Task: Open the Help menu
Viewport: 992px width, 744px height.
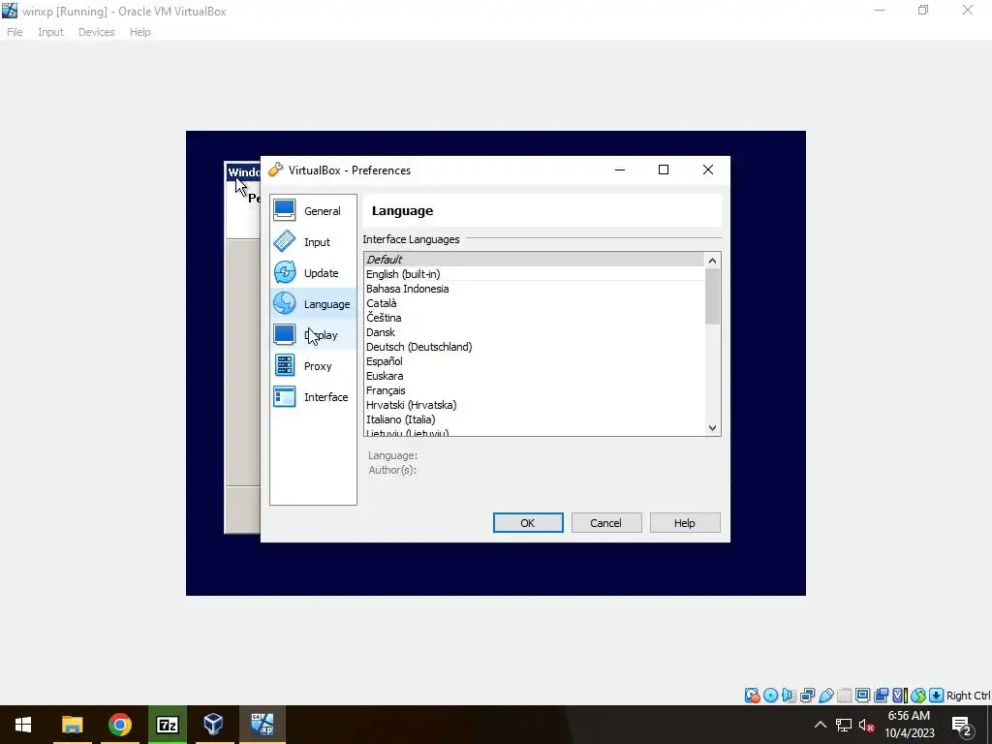Action: (x=139, y=32)
